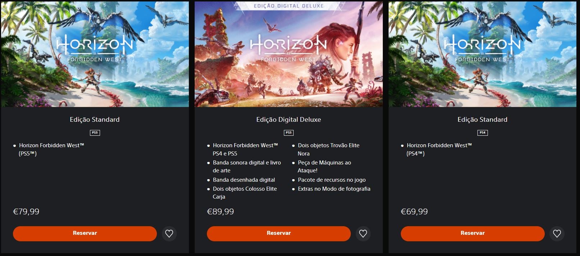
Task: Select the first Edição Standard title
Action: [x=95, y=120]
